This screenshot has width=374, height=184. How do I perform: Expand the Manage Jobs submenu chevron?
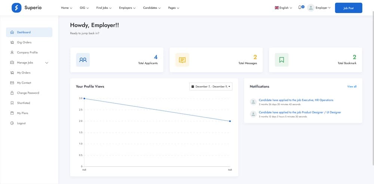47,63
